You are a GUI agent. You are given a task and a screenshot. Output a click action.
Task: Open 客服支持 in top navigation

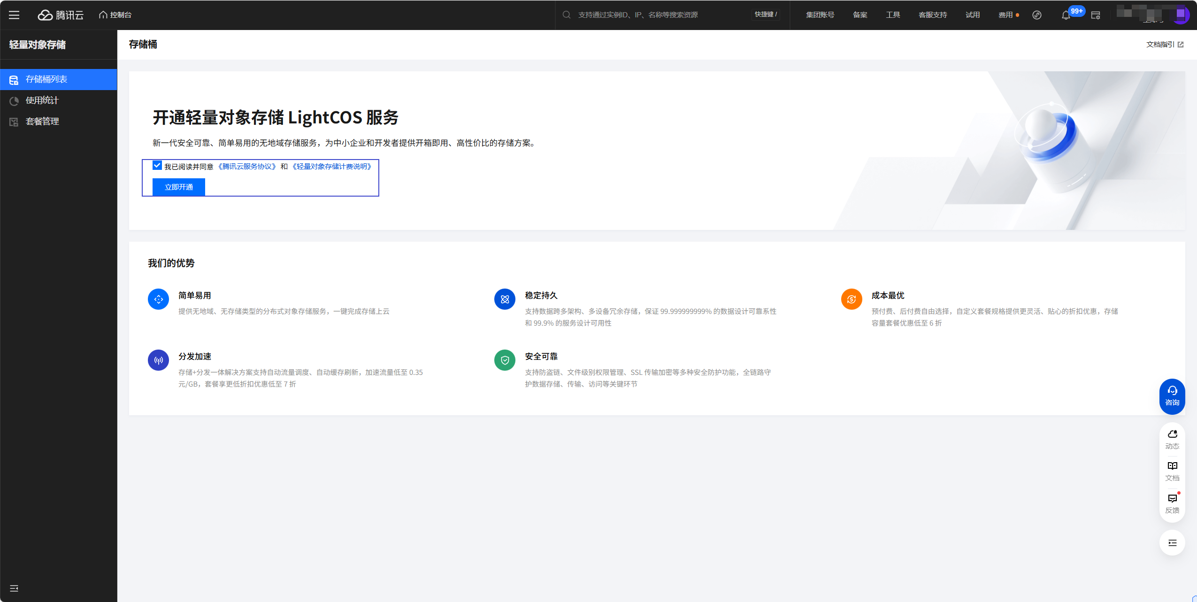pos(933,15)
